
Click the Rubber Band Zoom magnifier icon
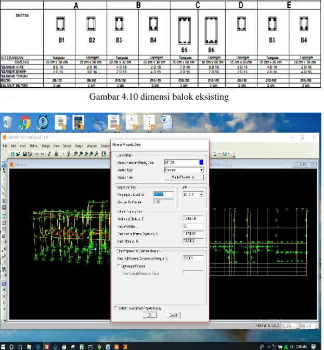[x=75, y=154]
